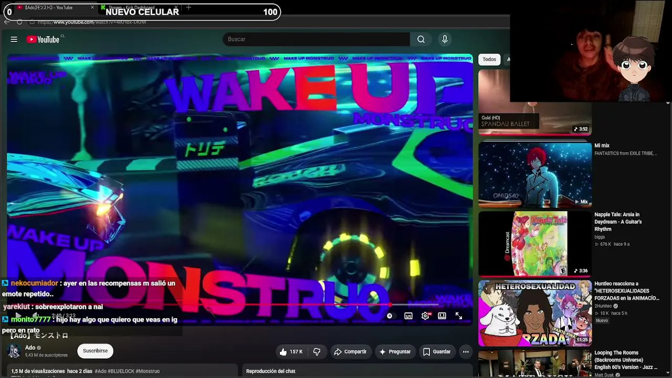Share the video via Compartir

350,352
